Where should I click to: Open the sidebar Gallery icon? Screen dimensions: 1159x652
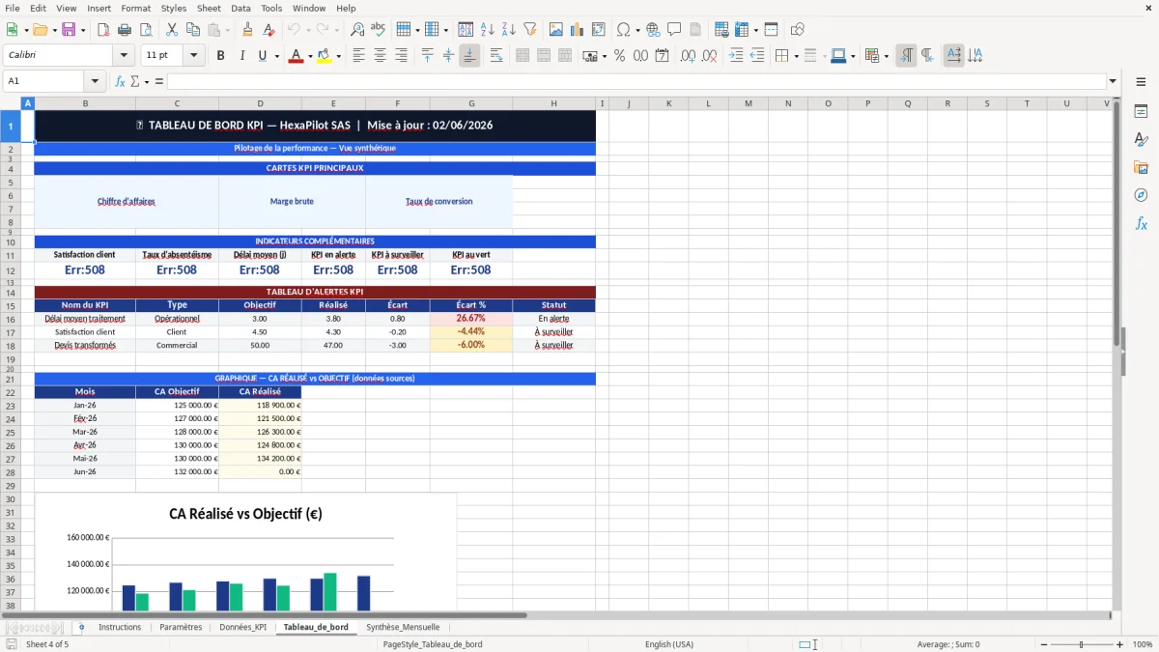1141,168
